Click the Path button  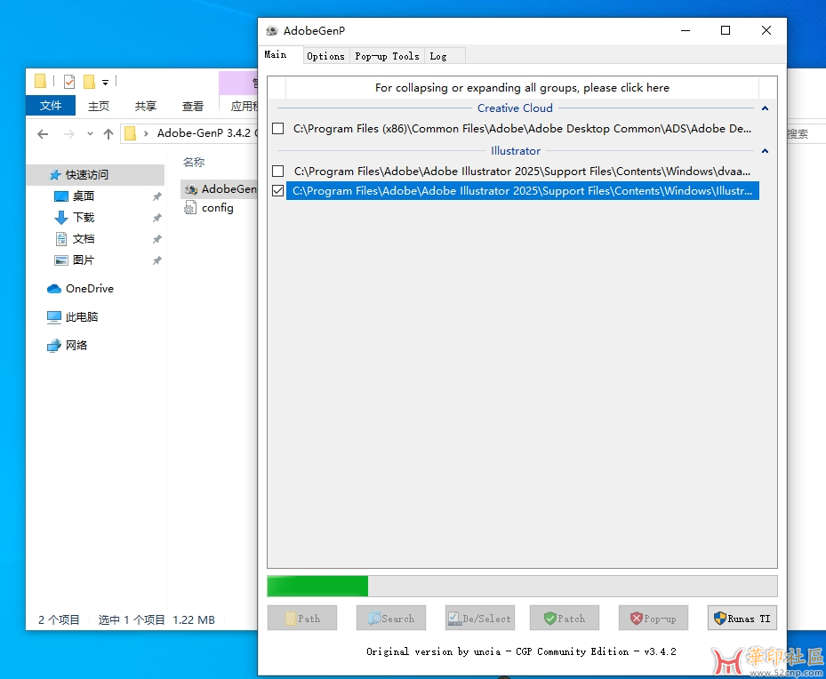[x=302, y=619]
